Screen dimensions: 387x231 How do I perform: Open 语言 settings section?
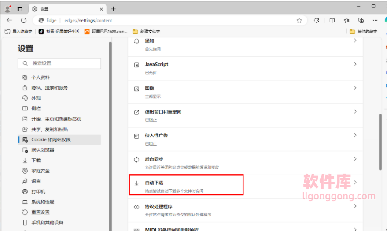(x=59, y=181)
